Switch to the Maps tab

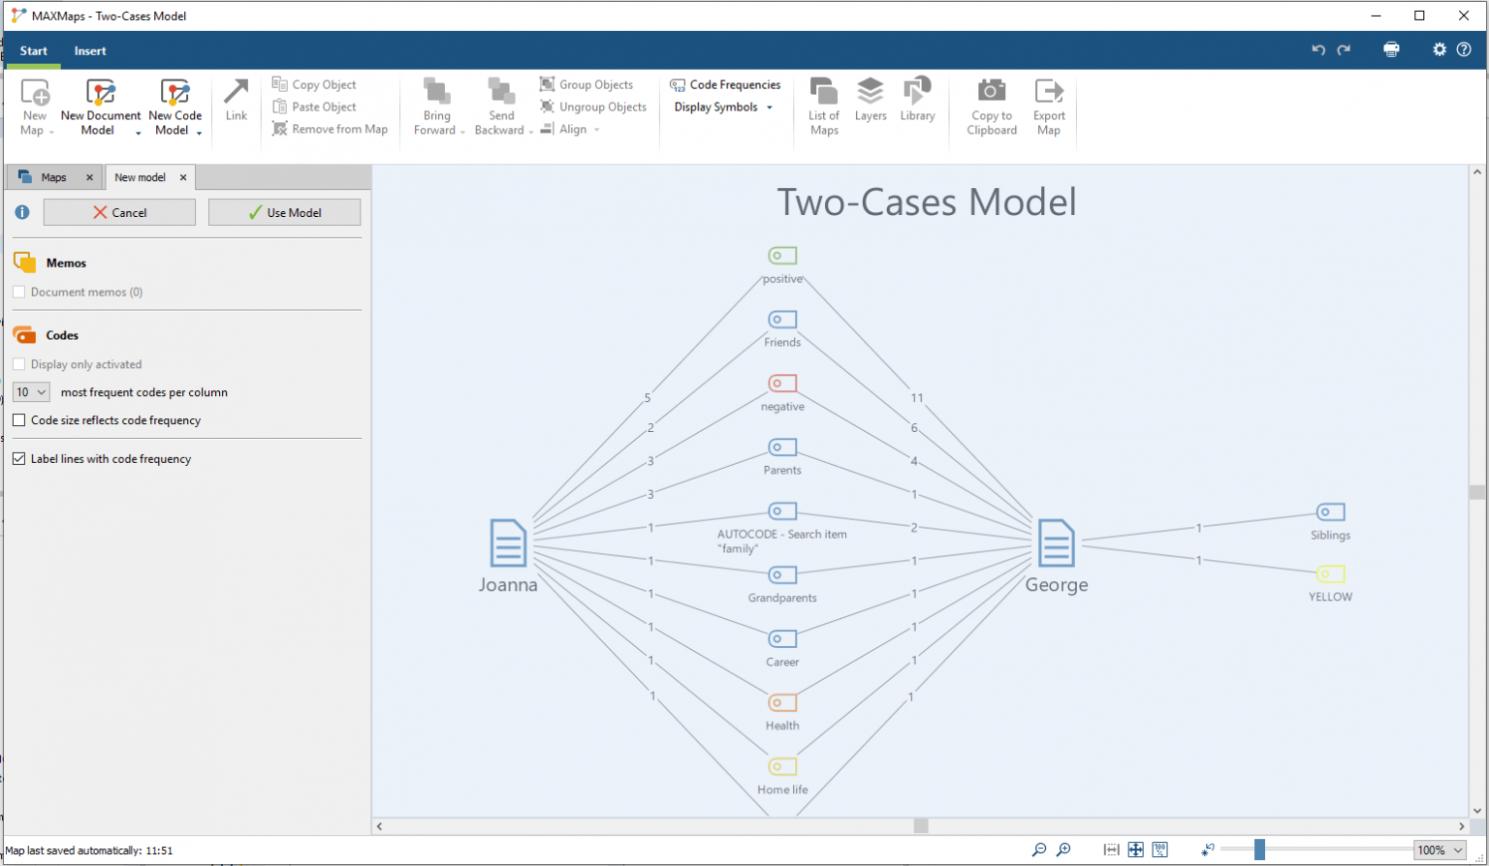(53, 177)
